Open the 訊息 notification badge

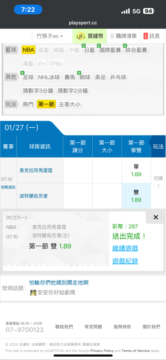coord(146,36)
